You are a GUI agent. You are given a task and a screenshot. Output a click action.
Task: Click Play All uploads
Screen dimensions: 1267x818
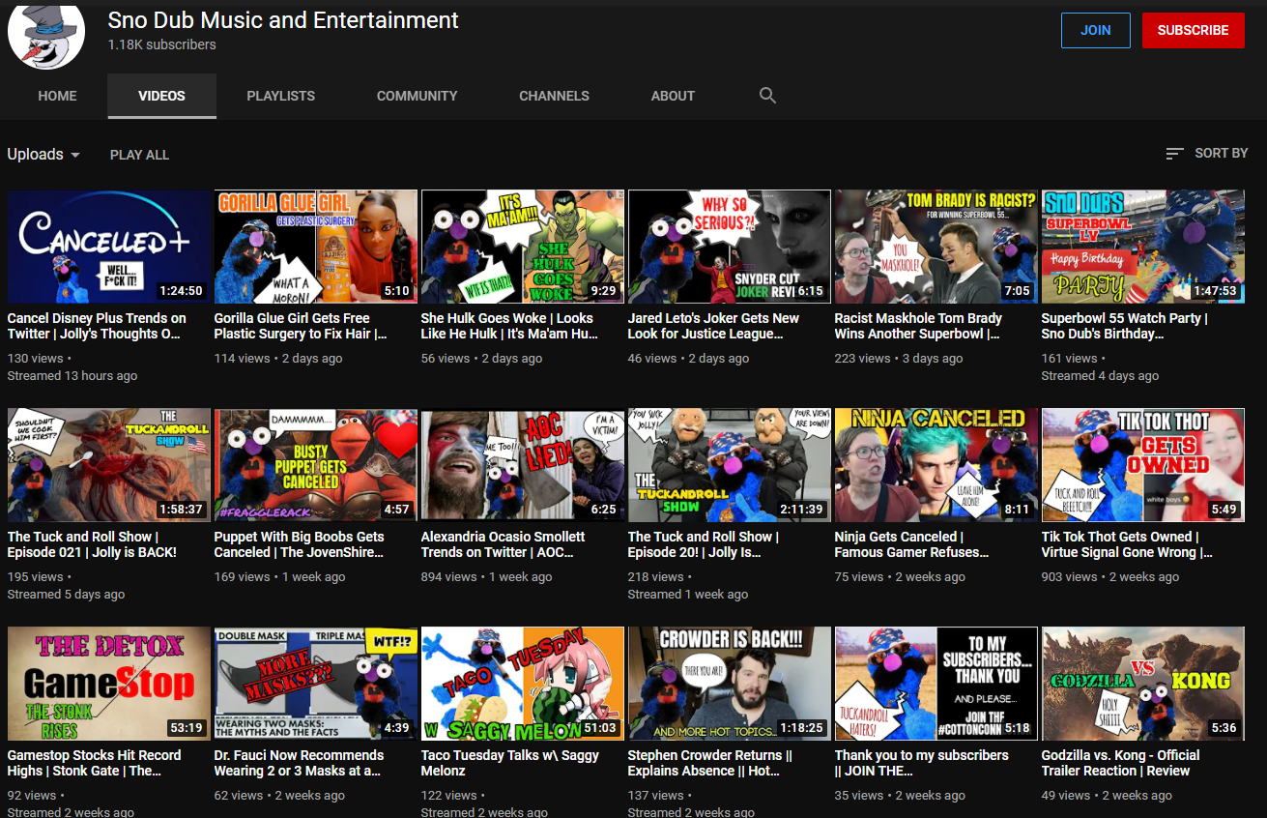[139, 155]
